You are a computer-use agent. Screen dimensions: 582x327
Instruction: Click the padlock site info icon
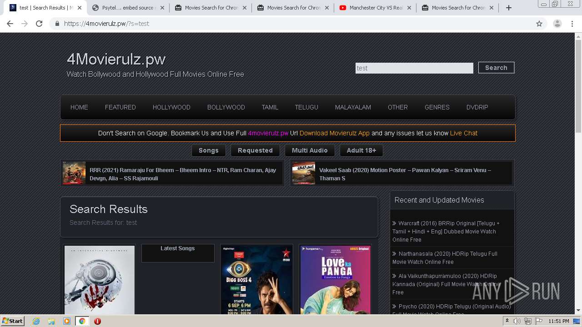pos(57,24)
